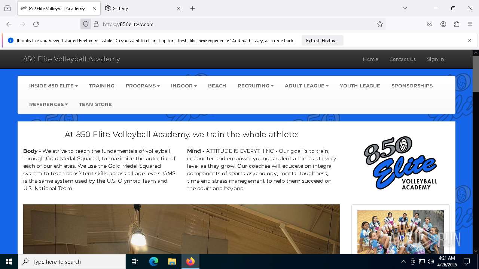
Task: Open File Explorer from taskbar
Action: point(172,262)
